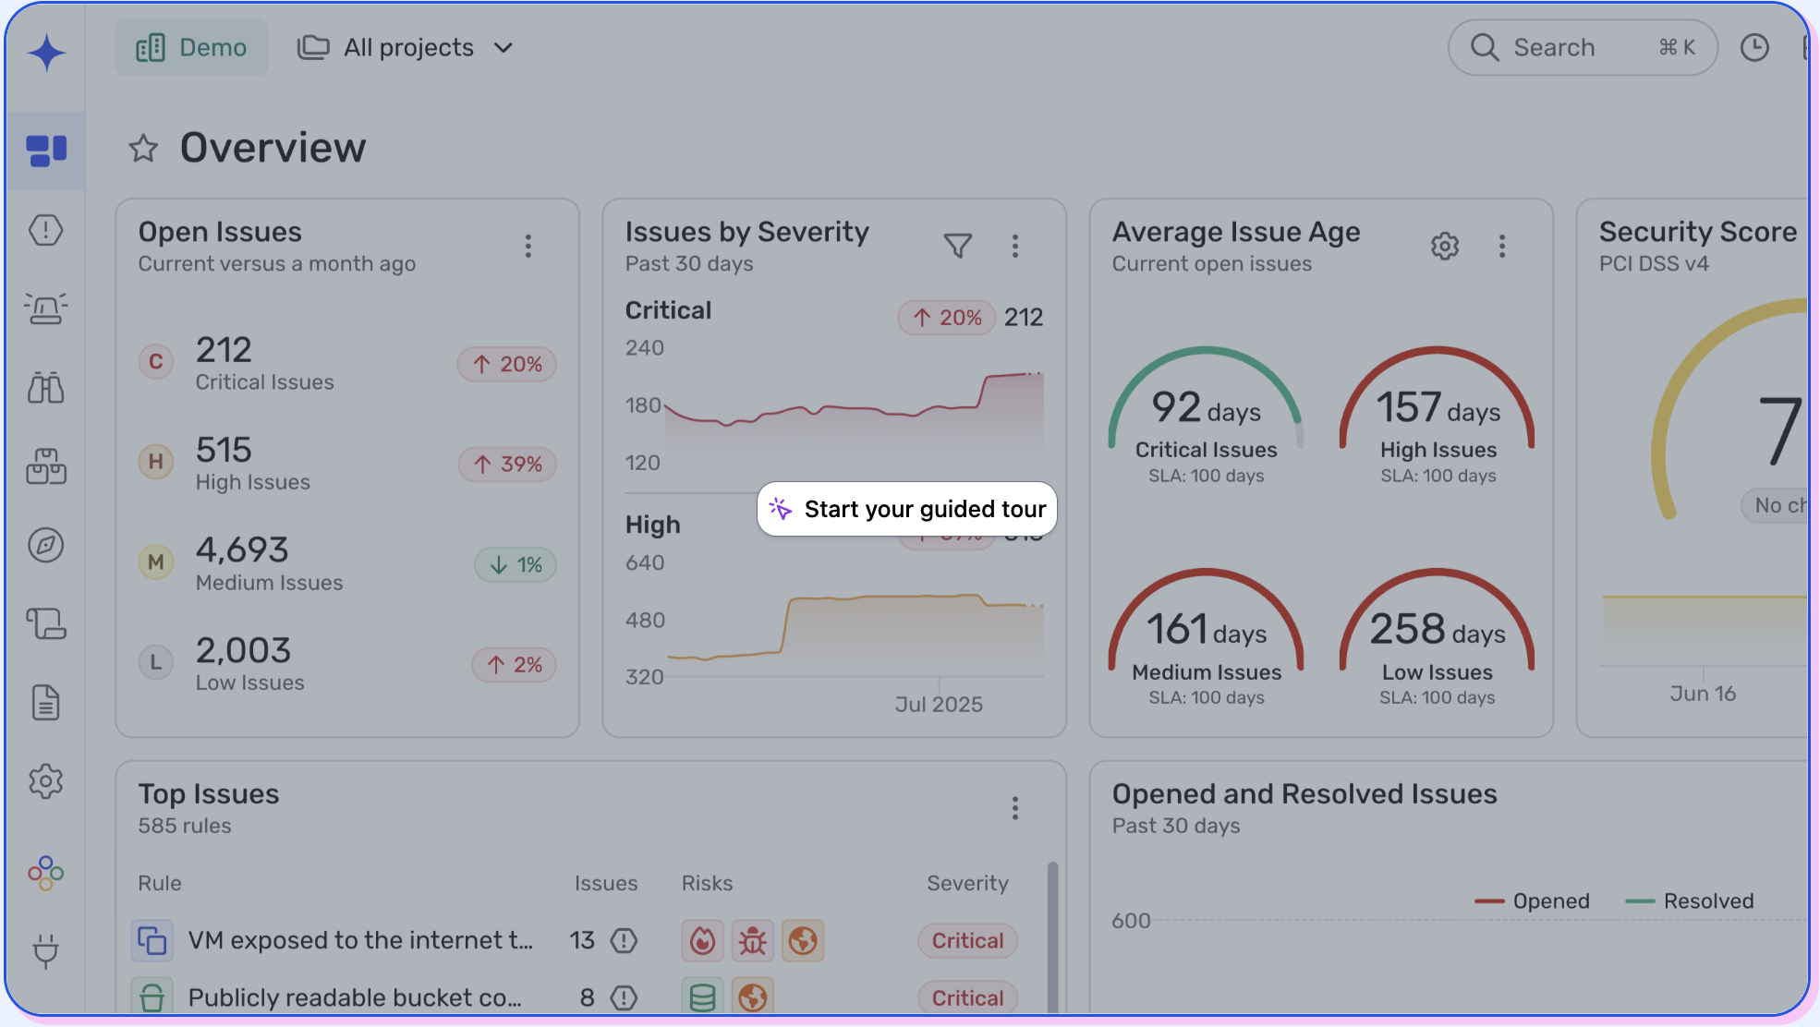The height and width of the screenshot is (1027, 1820).
Task: Click Start your guided tour button
Action: coord(907,509)
